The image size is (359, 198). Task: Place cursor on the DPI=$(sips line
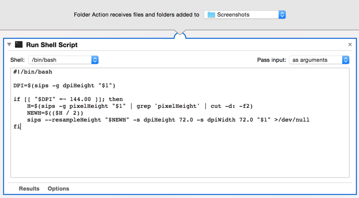click(64, 86)
